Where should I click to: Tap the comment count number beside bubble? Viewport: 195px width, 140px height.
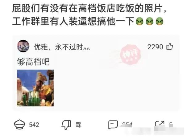pos(127,124)
